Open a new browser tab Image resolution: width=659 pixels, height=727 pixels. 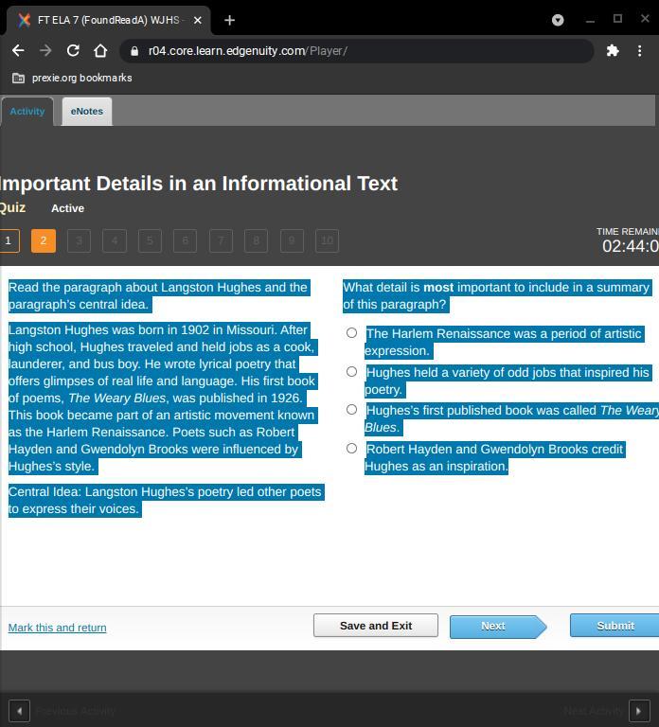tap(229, 19)
